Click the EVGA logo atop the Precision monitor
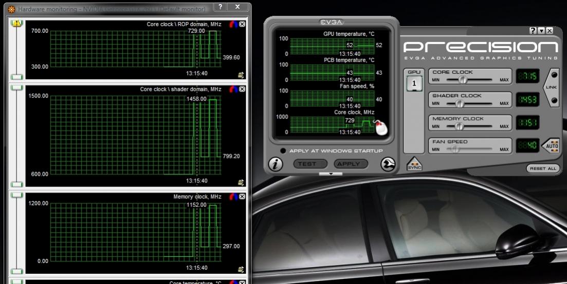The image size is (567, 284). tap(332, 22)
